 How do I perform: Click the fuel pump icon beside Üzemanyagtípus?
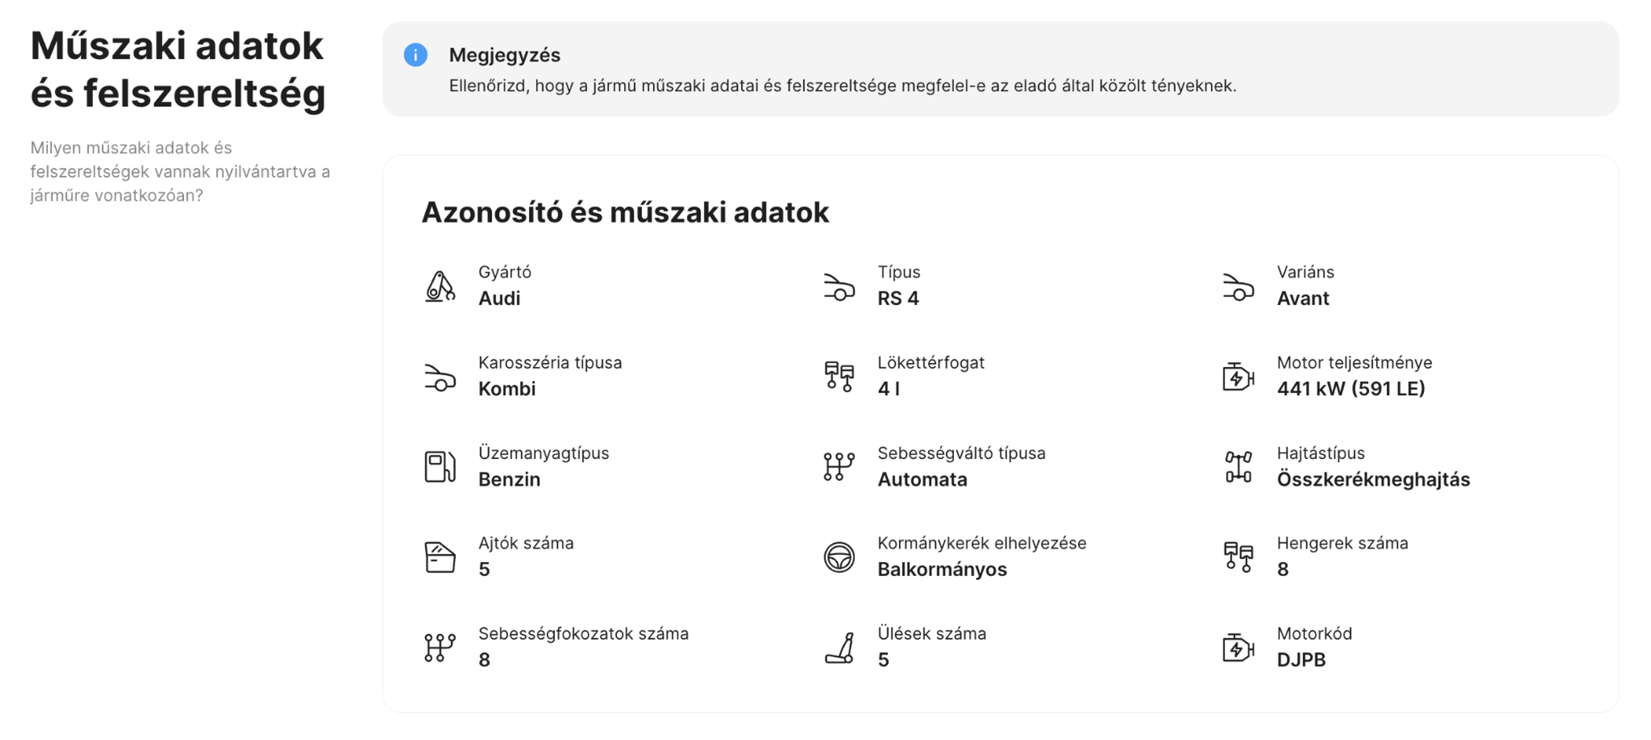point(440,467)
